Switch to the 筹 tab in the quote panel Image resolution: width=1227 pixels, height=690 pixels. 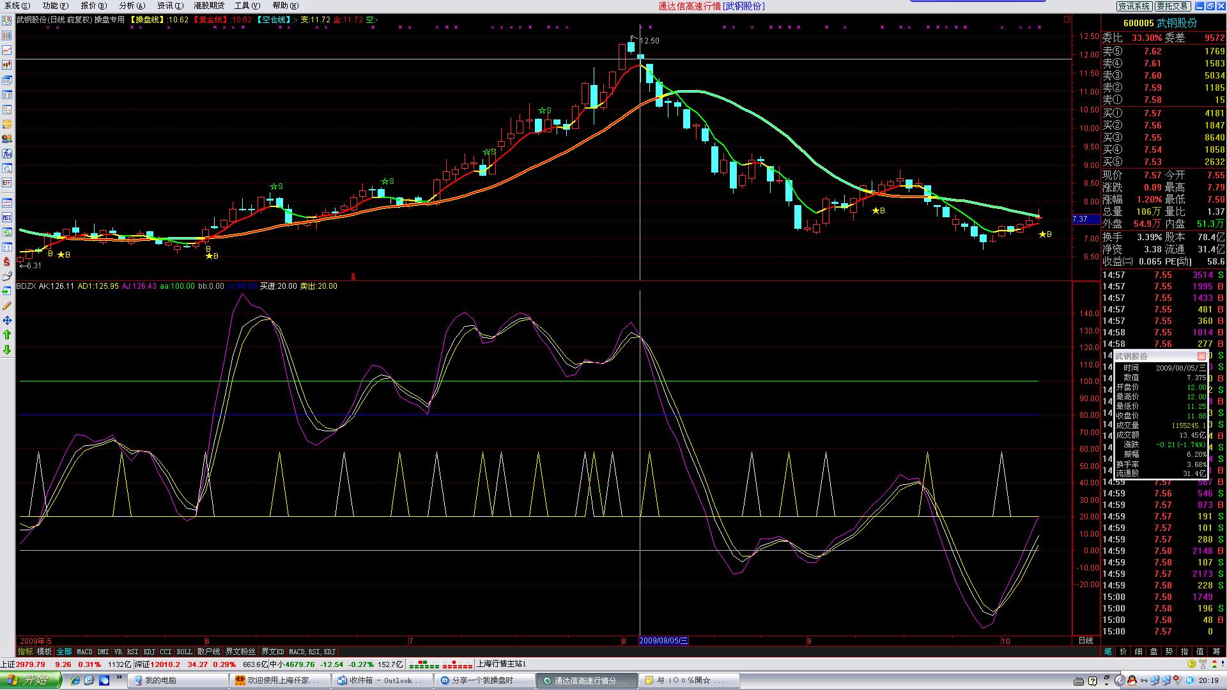tap(1215, 652)
